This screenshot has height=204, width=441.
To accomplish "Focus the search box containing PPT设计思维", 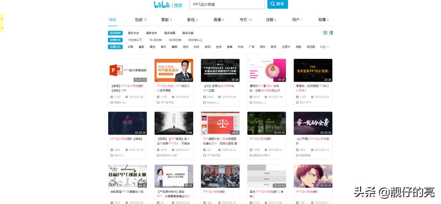I will (227, 4).
